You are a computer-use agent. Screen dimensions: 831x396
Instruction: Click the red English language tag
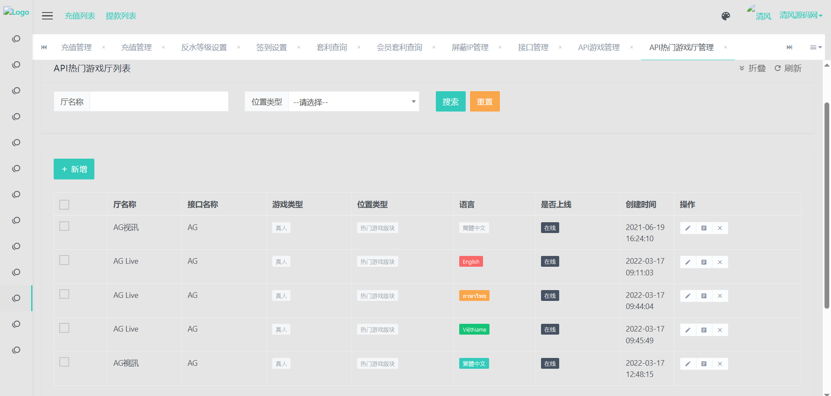[471, 262]
